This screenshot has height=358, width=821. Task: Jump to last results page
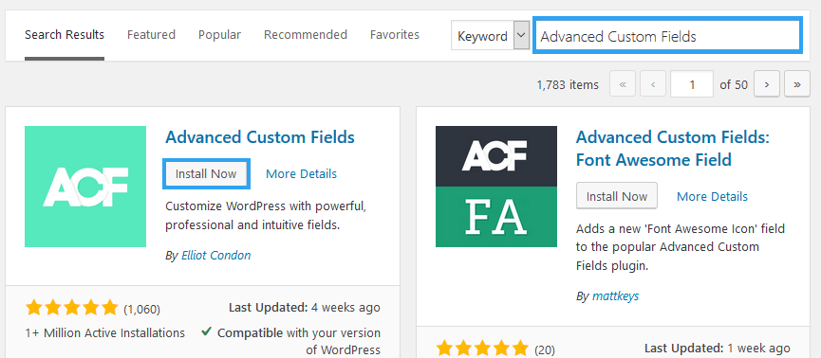[797, 84]
